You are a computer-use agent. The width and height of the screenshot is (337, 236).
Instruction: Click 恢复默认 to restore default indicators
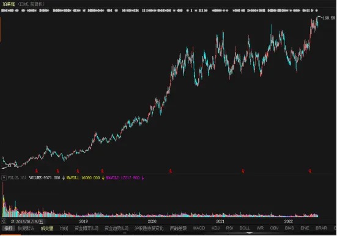click(x=26, y=228)
